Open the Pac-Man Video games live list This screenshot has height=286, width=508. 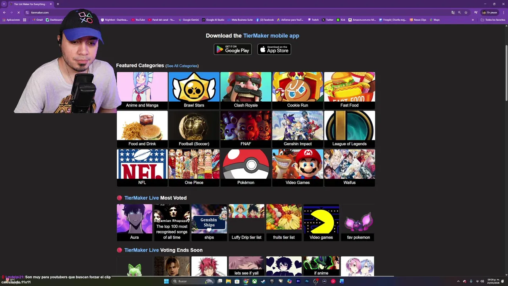[x=321, y=222]
